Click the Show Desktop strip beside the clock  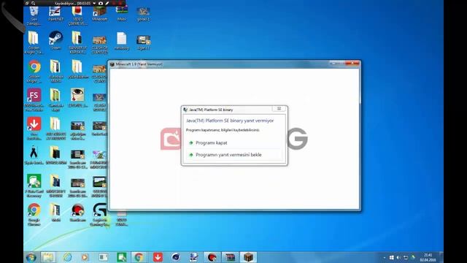pos(441,257)
